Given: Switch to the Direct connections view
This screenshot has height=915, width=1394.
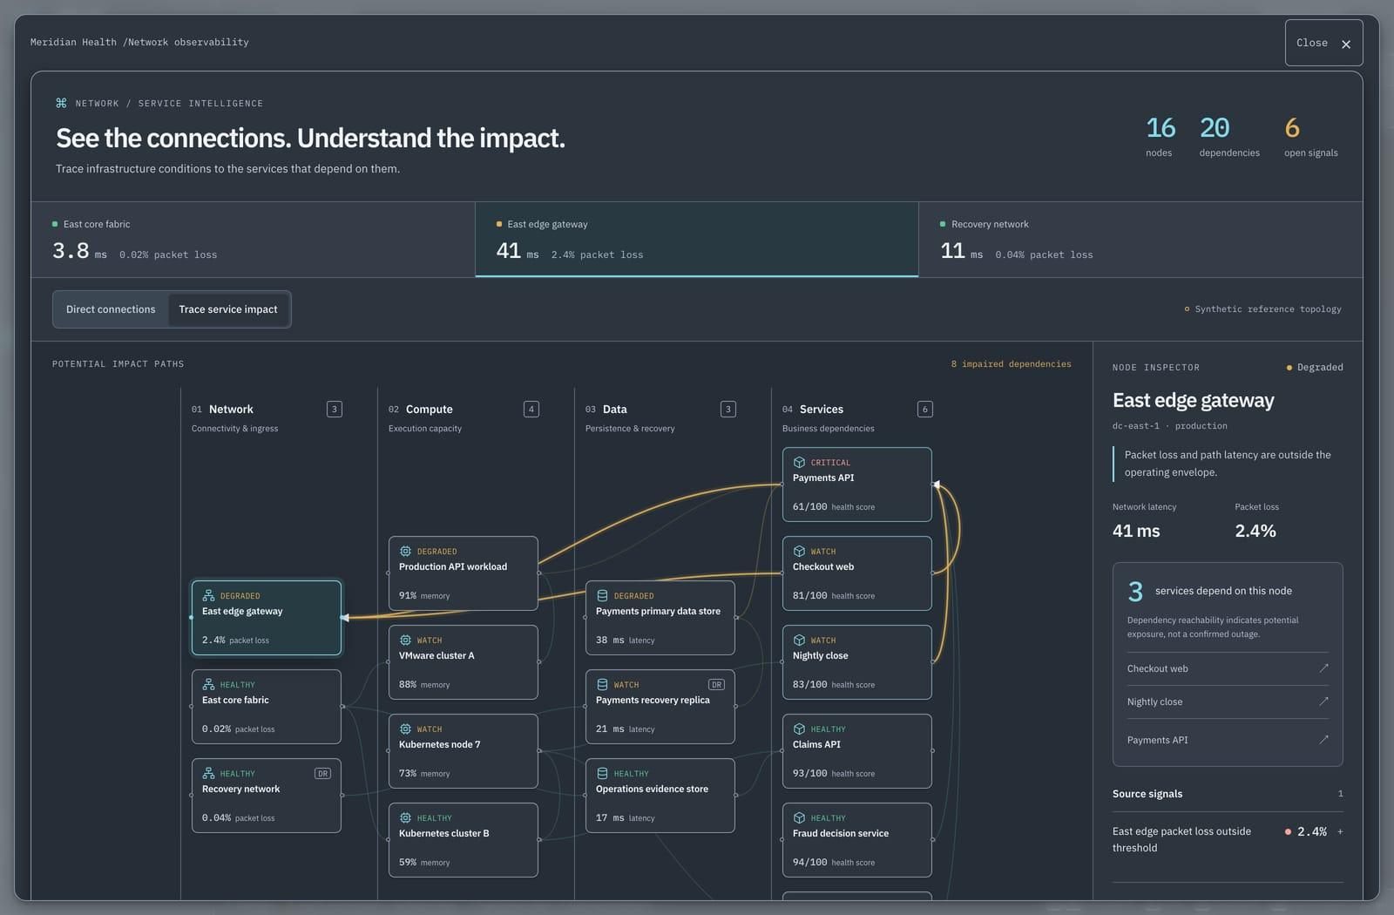Looking at the screenshot, I should click(111, 309).
